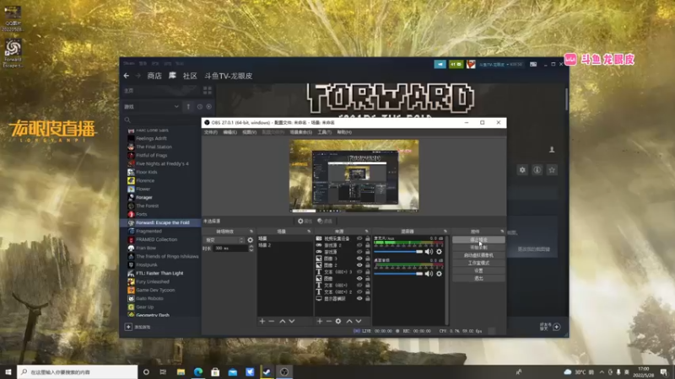The image size is (675, 379).
Task: Open Steam account name dropdown
Action: coord(500,65)
